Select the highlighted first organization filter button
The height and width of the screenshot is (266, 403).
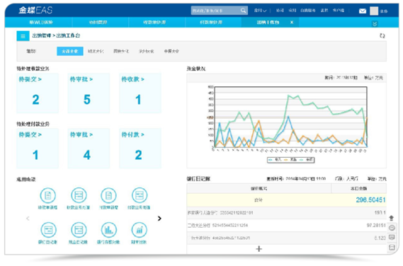[70, 51]
